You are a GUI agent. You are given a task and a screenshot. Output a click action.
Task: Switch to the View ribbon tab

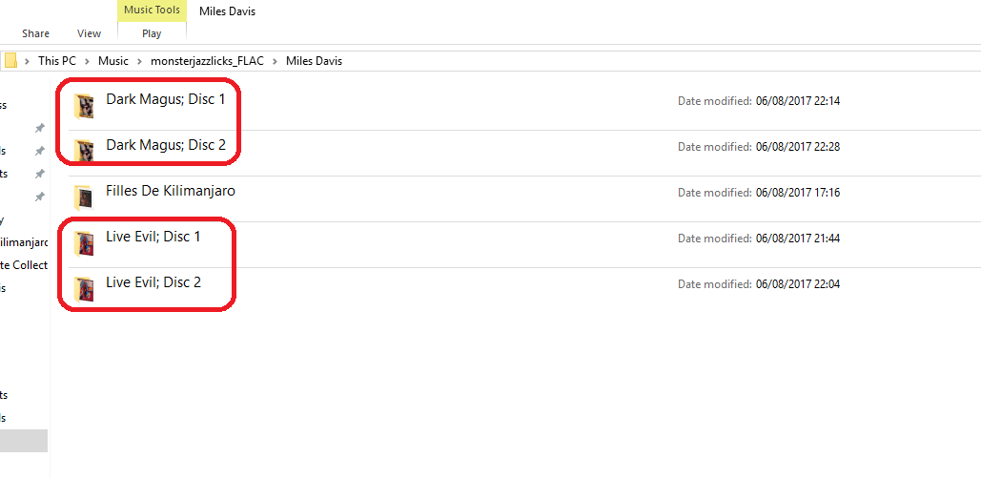tap(90, 33)
